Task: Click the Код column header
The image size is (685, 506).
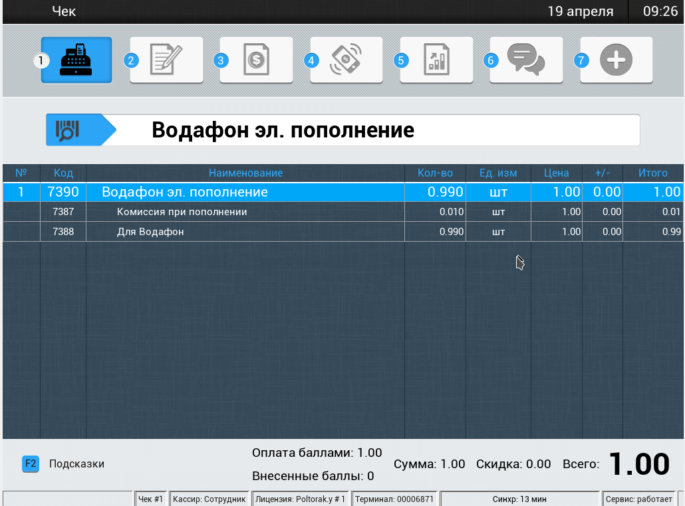Action: click(63, 173)
